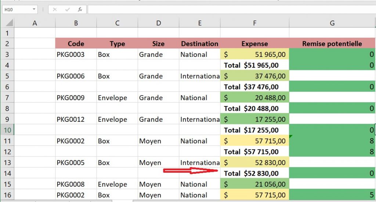
Task: Click the 'Expense' header cell
Action: pos(254,44)
